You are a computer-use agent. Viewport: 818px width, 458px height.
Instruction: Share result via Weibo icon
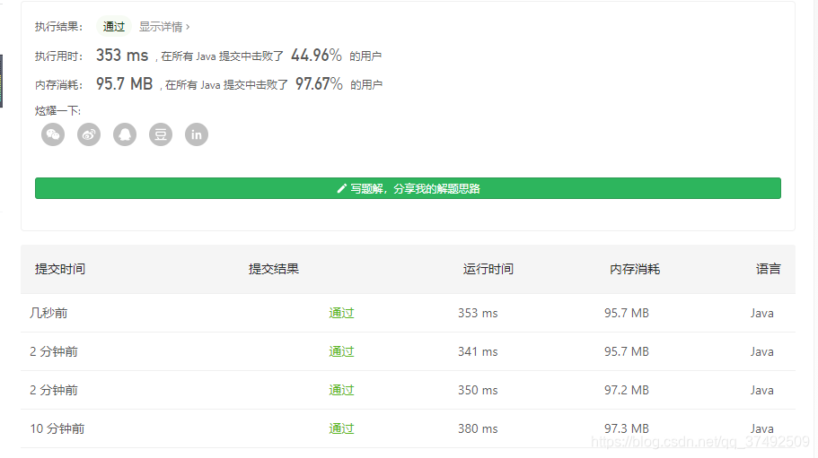(x=89, y=134)
